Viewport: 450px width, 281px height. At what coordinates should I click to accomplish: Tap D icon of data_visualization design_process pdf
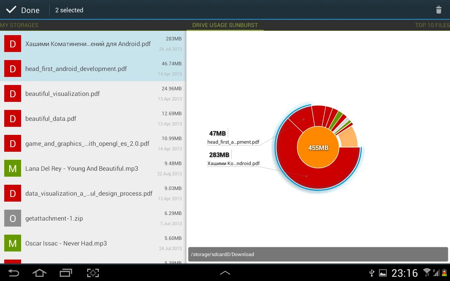(13, 193)
